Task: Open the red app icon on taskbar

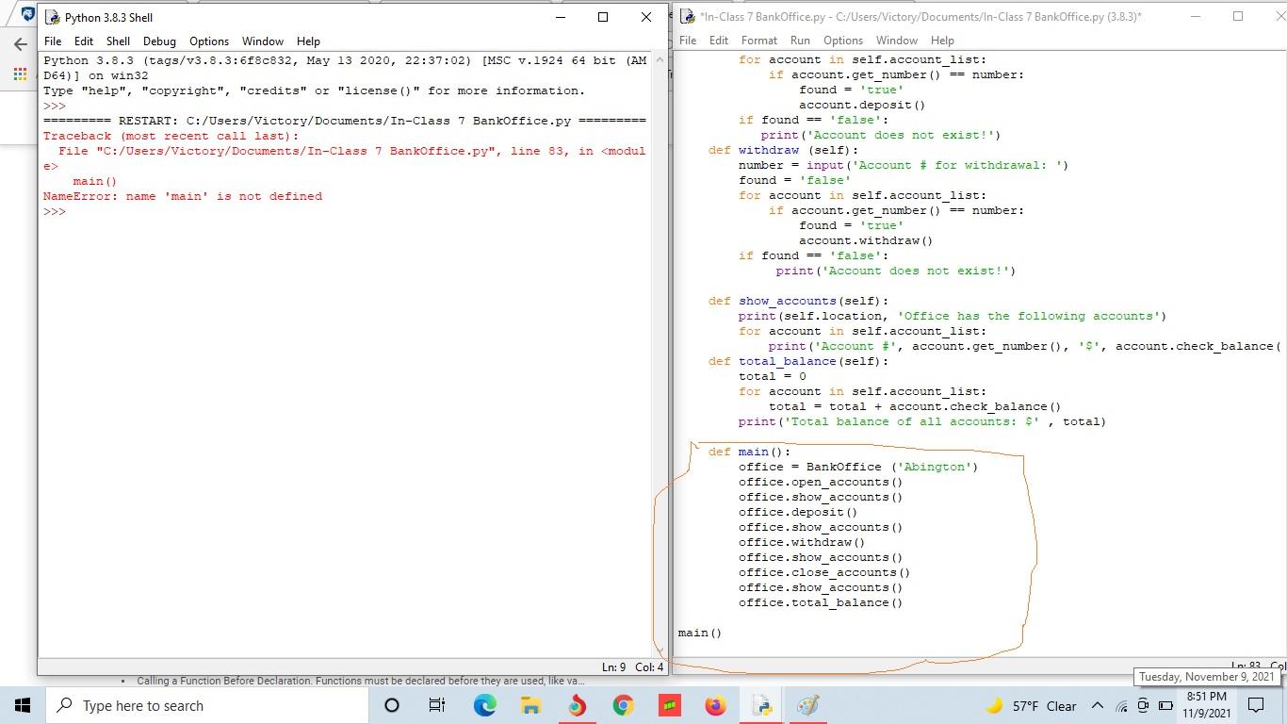Action: pos(669,705)
